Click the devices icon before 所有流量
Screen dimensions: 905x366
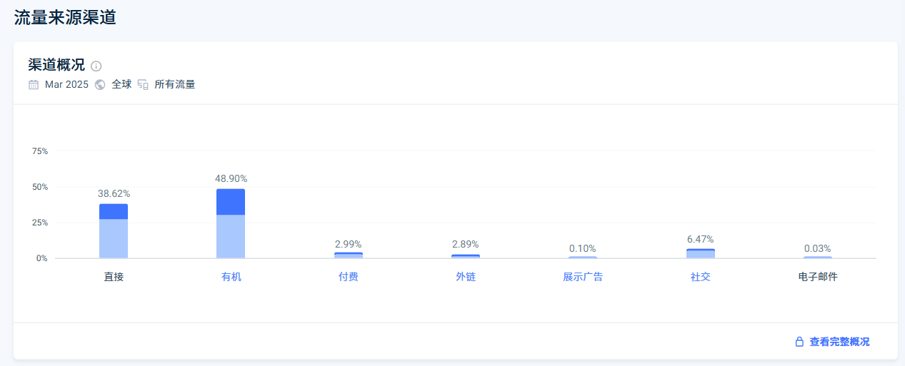tap(143, 85)
